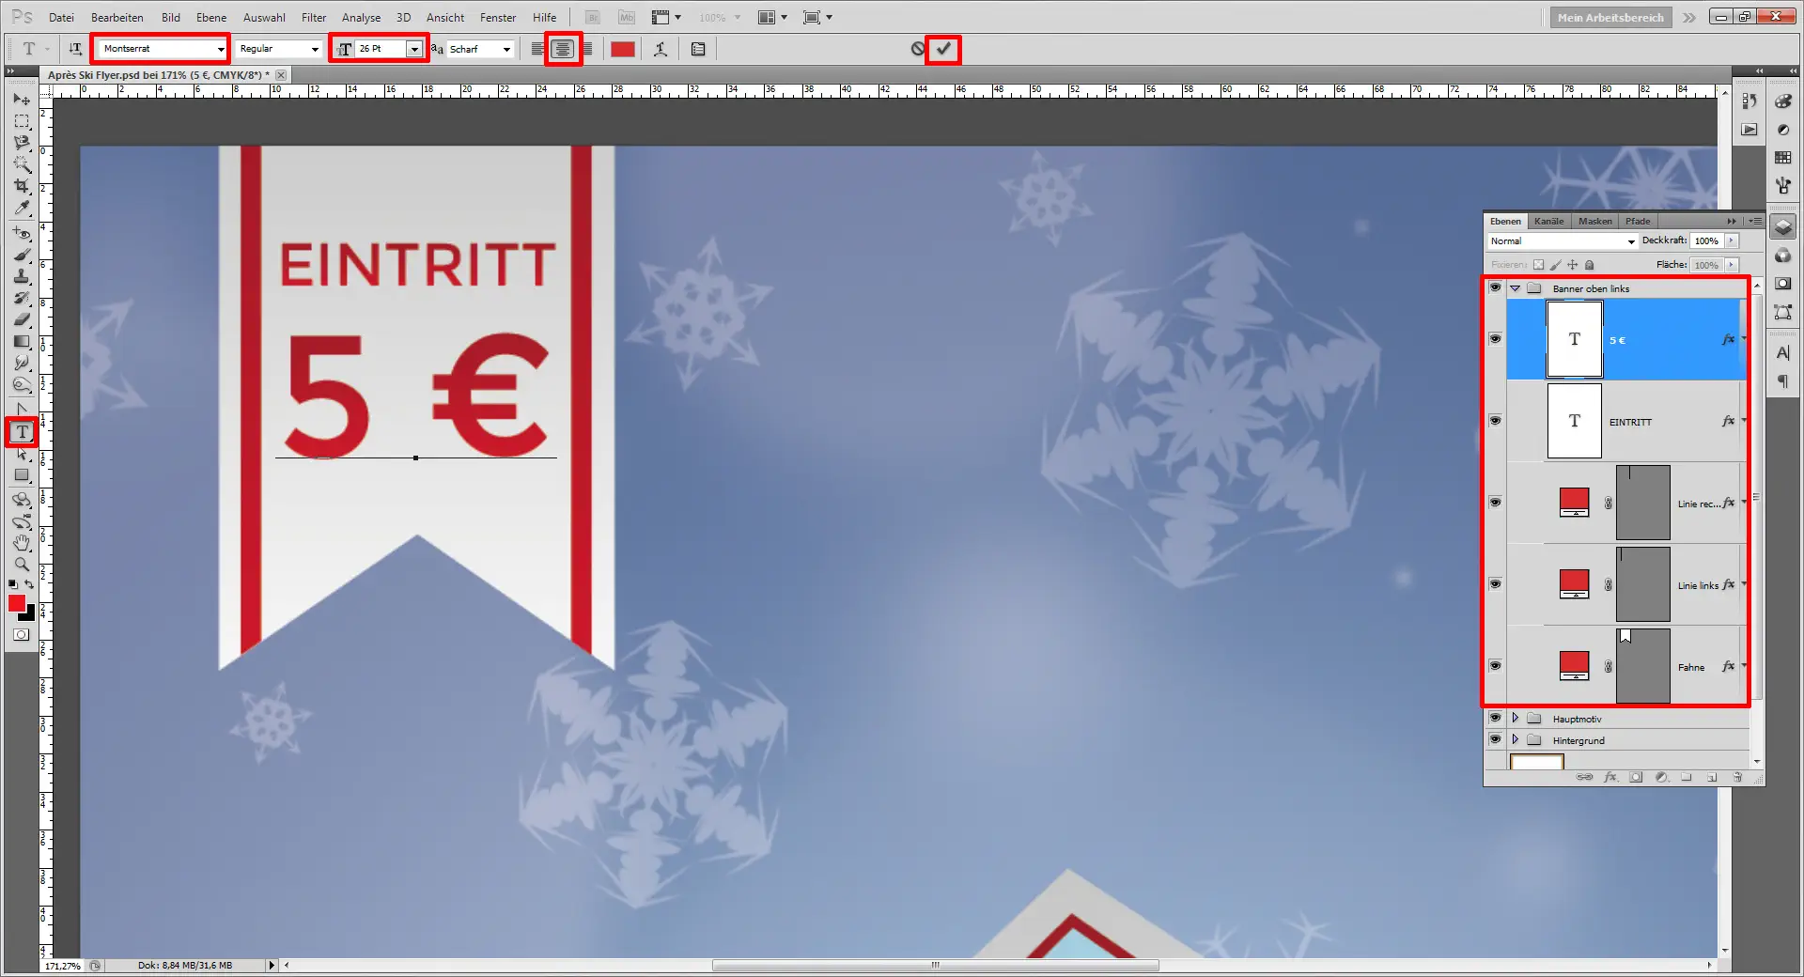1804x977 pixels.
Task: Click the new layer icon in Layers panel
Action: coord(1713,777)
